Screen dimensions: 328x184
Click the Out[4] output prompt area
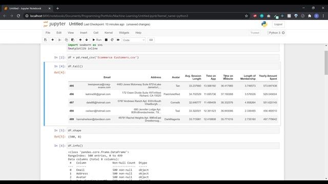[59, 73]
